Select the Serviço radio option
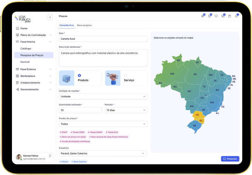 [126, 76]
